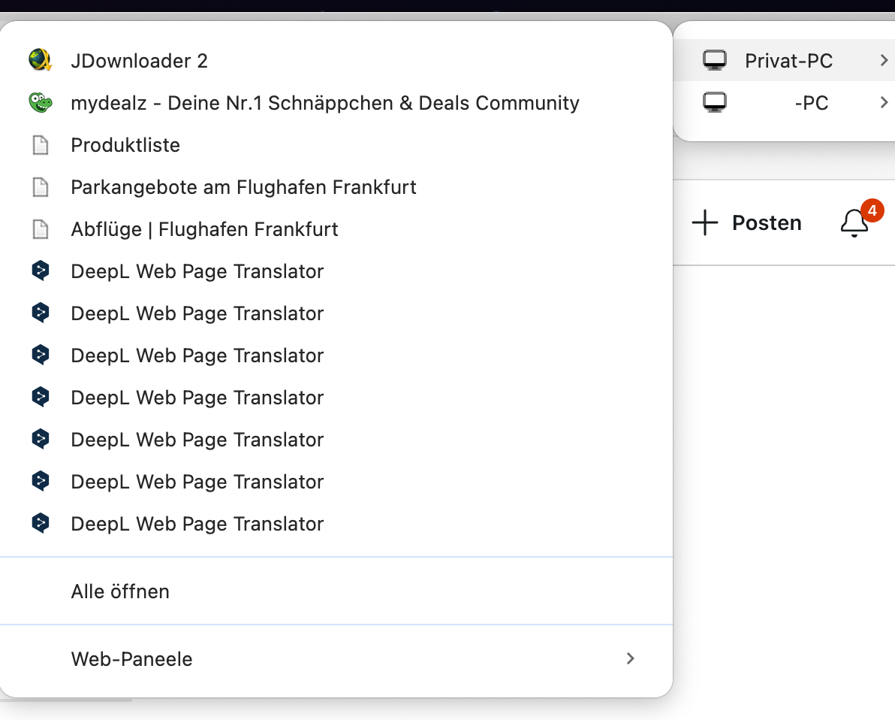Click the document icon next to Parkangebote

point(41,187)
